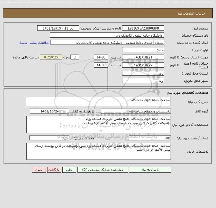
Task: Click the label شماره نیاز
Action: [x=200, y=28]
